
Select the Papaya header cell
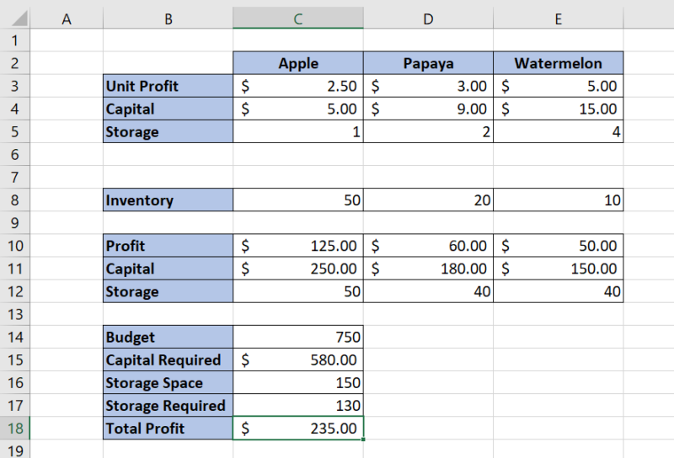coord(428,63)
